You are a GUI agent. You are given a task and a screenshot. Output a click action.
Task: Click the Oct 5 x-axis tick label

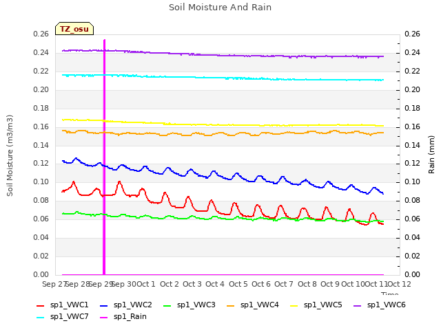(x=238, y=284)
